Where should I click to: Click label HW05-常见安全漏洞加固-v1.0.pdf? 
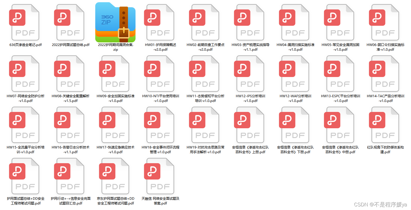pyautogui.click(x=340, y=47)
